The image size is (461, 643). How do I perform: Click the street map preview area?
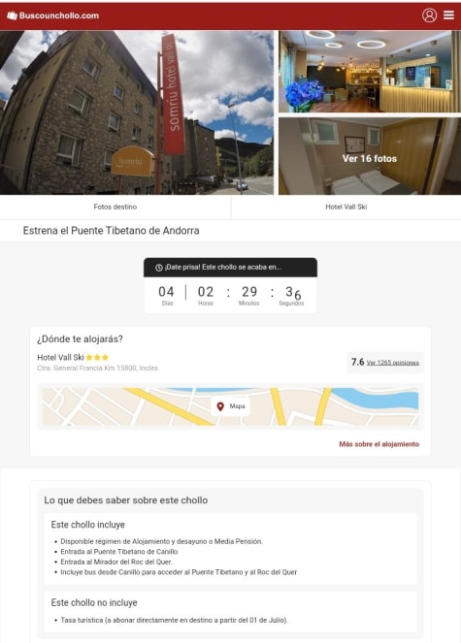(230, 406)
